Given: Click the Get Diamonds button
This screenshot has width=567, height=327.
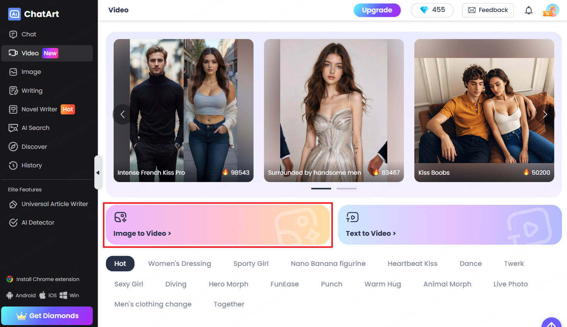Looking at the screenshot, I should [x=47, y=316].
